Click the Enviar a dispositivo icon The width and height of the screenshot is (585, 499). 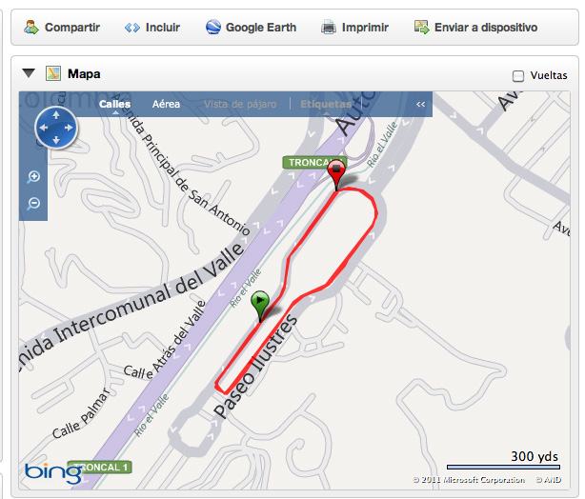[421, 28]
